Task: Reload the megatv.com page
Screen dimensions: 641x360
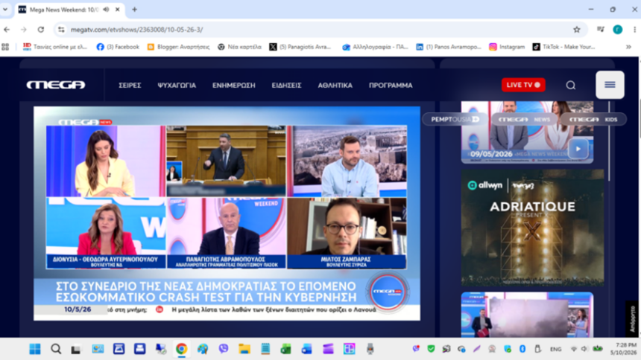Action: [41, 30]
